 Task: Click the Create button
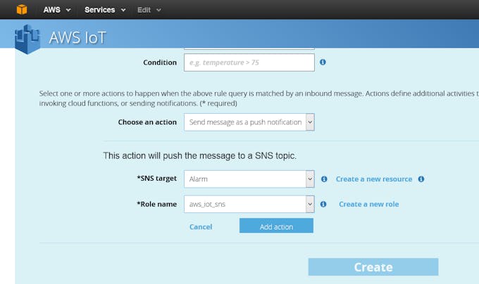pos(373,267)
